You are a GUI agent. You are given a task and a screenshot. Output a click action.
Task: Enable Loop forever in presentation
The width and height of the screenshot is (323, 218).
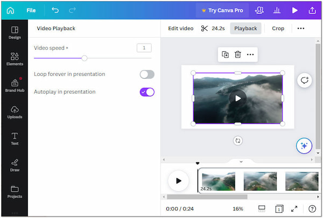(x=146, y=74)
